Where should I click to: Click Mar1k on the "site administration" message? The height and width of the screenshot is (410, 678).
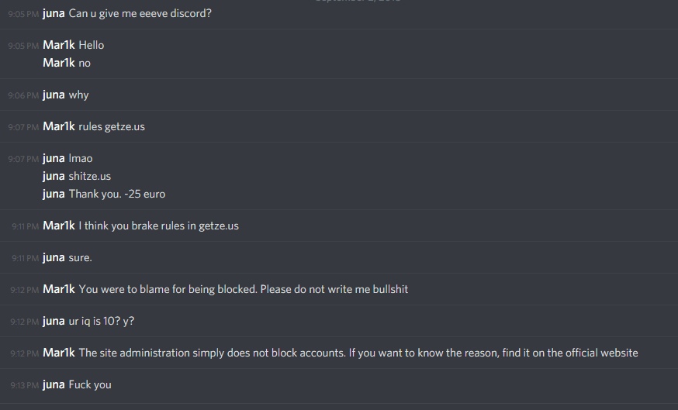tap(59, 353)
